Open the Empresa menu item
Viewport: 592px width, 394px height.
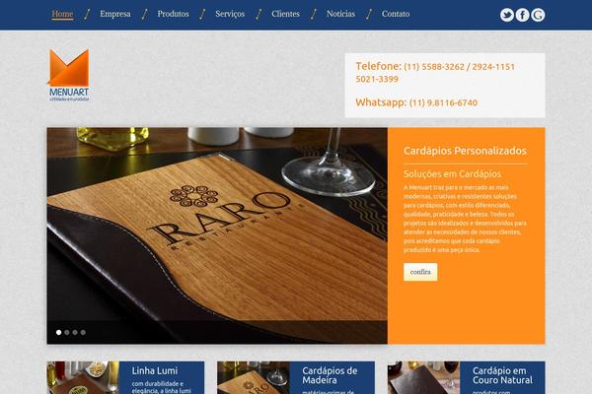115,14
